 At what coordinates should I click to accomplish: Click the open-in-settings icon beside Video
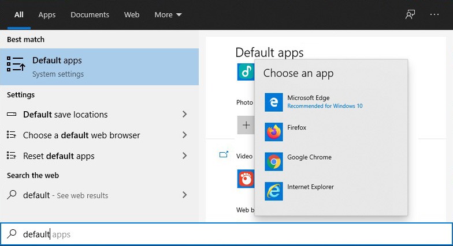224,154
